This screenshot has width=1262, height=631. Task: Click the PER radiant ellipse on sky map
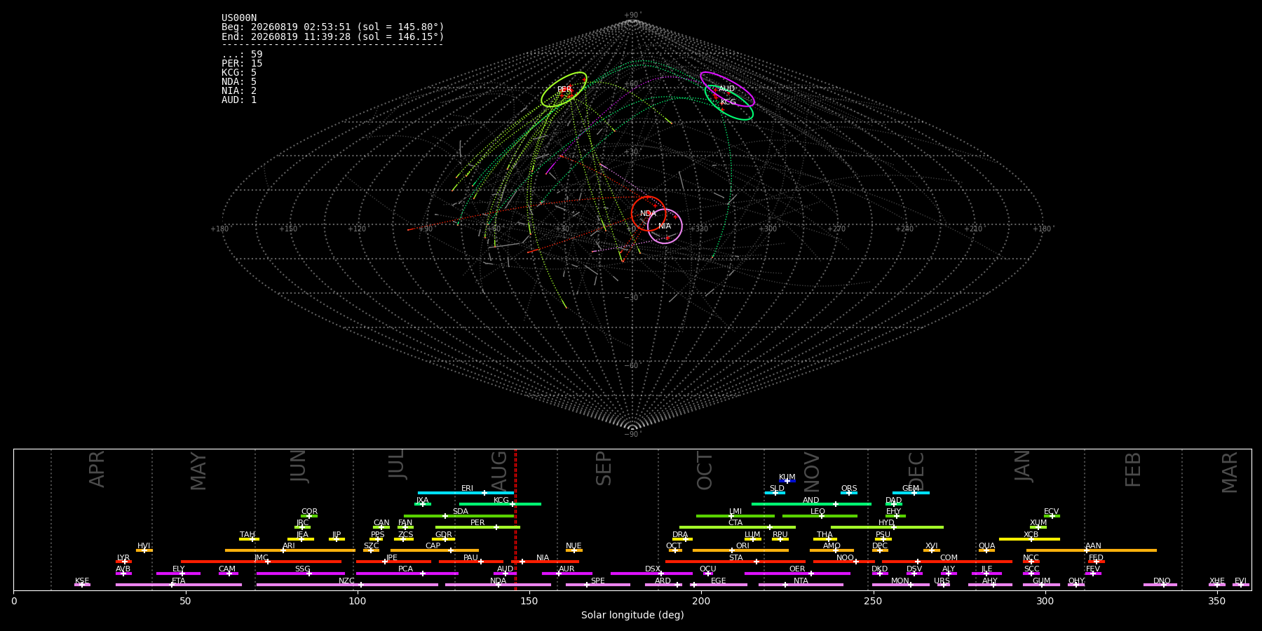[x=564, y=89]
